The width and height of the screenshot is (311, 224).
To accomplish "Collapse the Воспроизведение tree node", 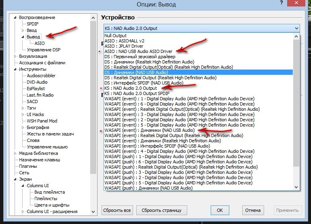I will [x=15, y=17].
